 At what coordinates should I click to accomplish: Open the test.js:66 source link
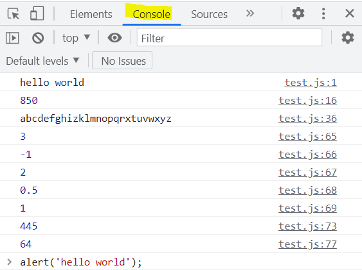[x=307, y=155]
